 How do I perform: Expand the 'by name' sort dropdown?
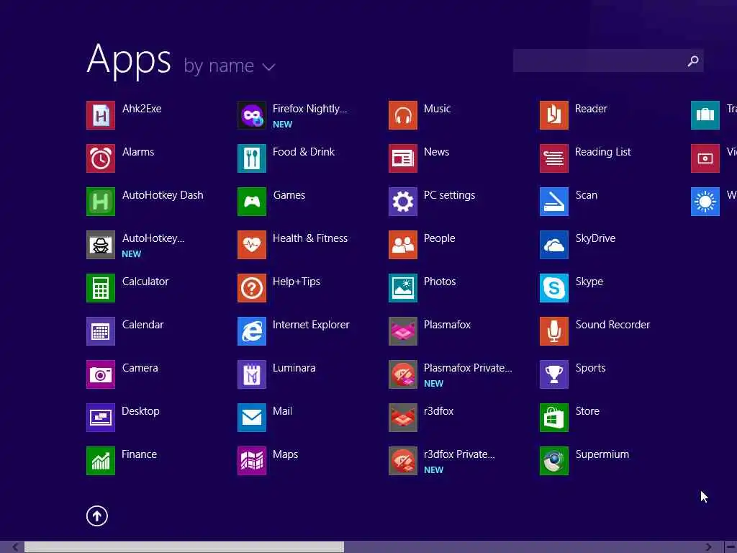click(230, 66)
